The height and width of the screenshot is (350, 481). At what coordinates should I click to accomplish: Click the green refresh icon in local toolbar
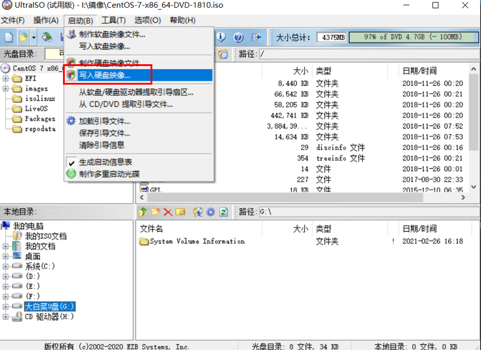pyautogui.click(x=224, y=212)
